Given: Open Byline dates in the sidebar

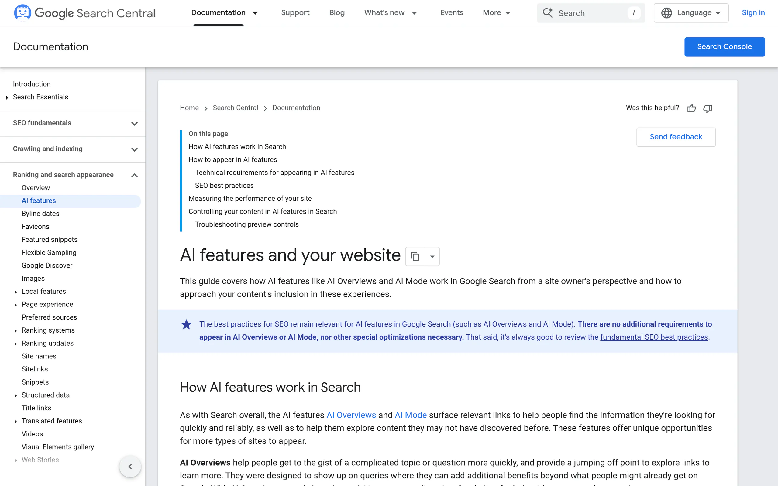Looking at the screenshot, I should point(40,214).
